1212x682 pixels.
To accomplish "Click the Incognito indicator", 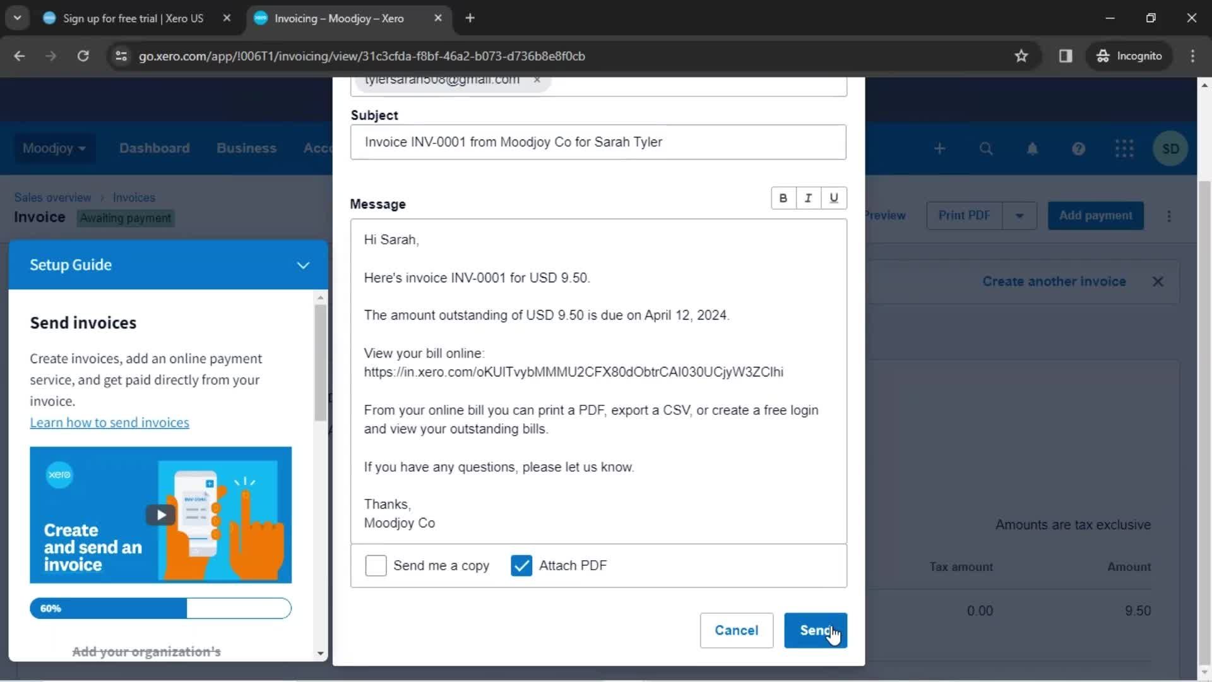I will (1129, 56).
